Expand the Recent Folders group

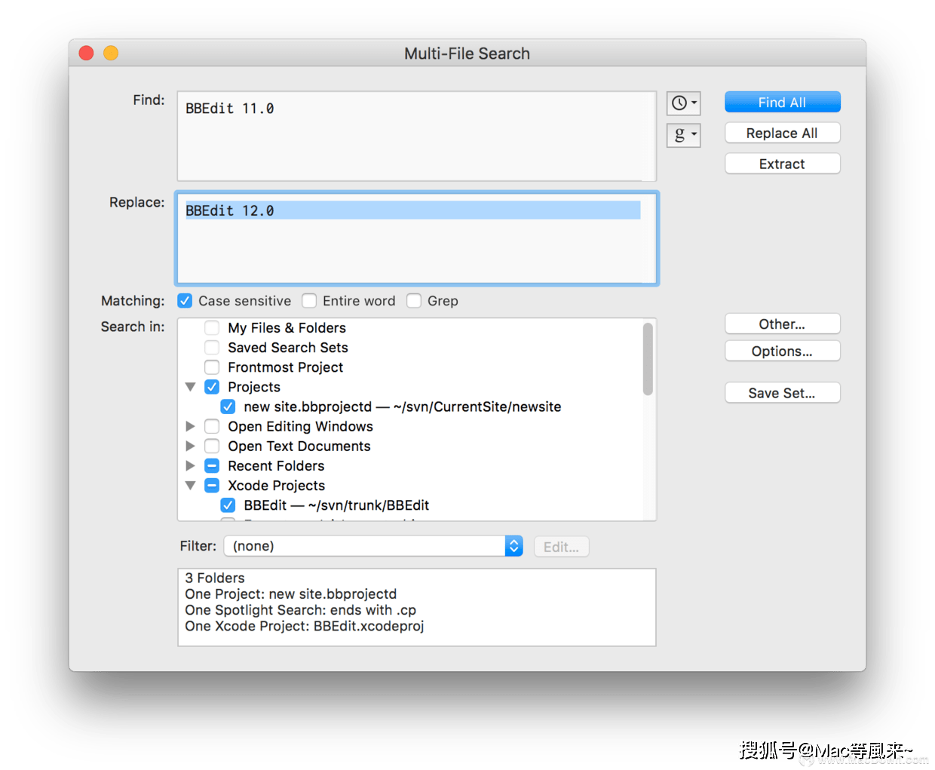pos(191,466)
